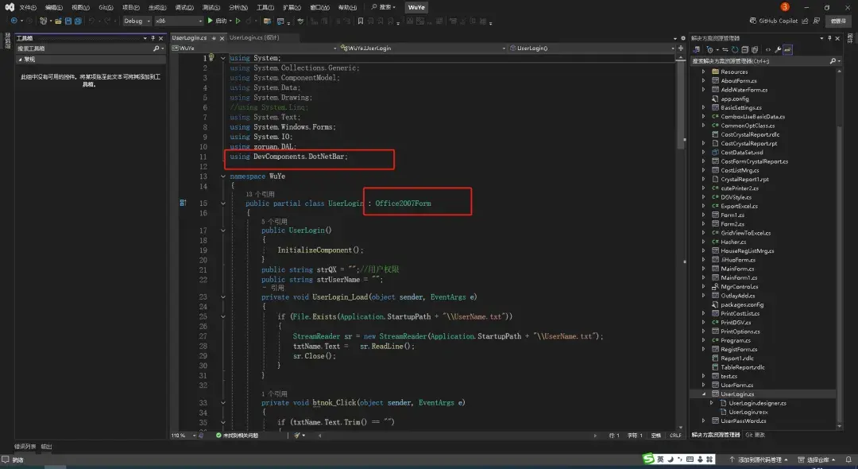Switch to the Git 更改 panel tab
The width and height of the screenshot is (858, 469).
coord(755,435)
